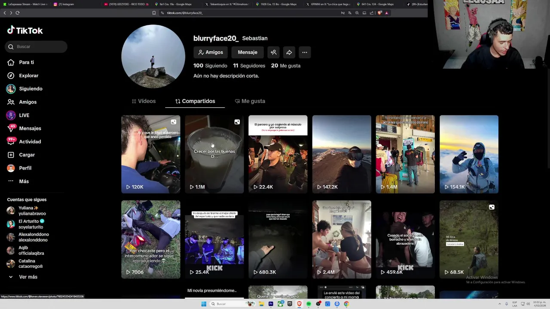Open the 11 Seguidores list
The width and height of the screenshot is (550, 309).
(x=249, y=66)
